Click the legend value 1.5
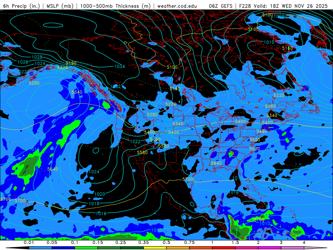 pos(235,242)
